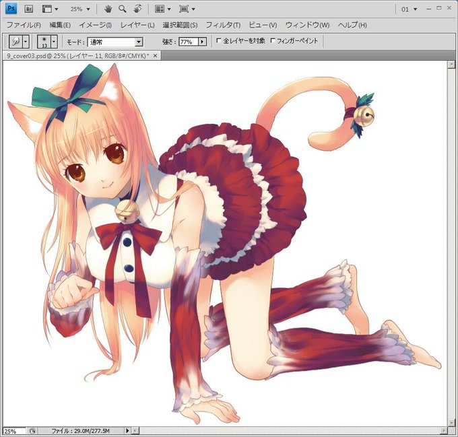Image resolution: width=458 pixels, height=437 pixels.
Task: Click the vertical scrollbar down arrow
Action: click(x=451, y=422)
